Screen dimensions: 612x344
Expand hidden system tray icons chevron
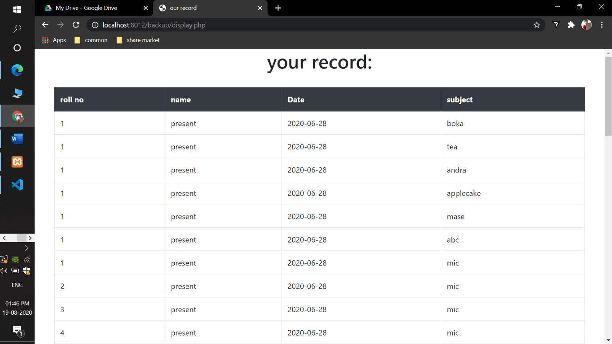tap(27, 247)
